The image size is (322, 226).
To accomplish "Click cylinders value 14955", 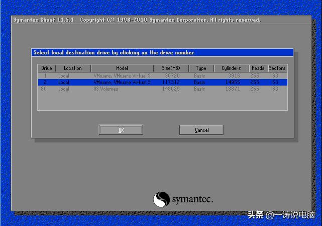I will click(x=233, y=83).
